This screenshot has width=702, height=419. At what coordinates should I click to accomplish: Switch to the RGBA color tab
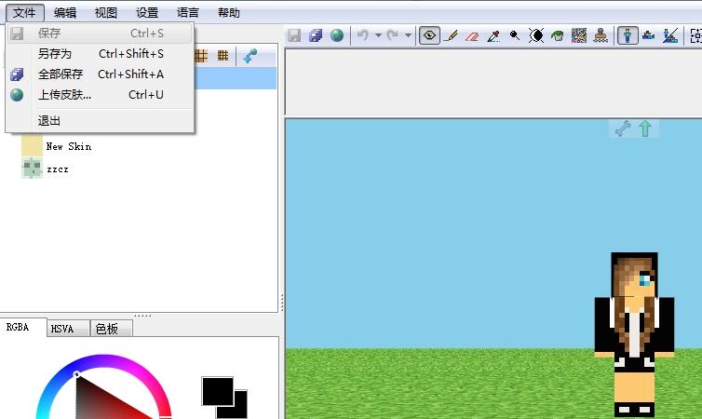(18, 327)
